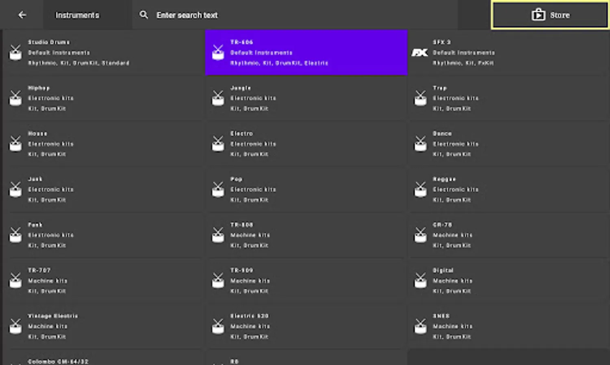
Task: Click the search magnifier icon
Action: coord(143,15)
